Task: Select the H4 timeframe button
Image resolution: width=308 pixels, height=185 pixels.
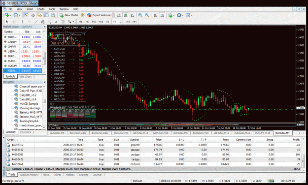Action: (x=114, y=22)
